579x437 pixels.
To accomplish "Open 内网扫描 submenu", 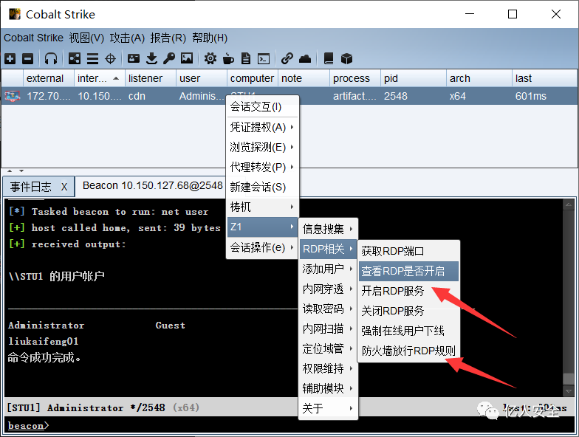I will 328,328.
